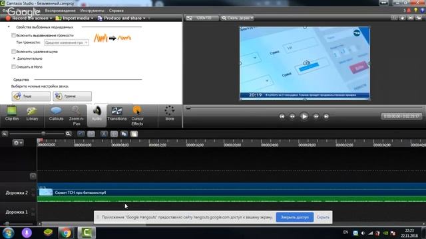The height and width of the screenshot is (239, 426).
Task: Click the detach preview window icon
Action: click(419, 18)
